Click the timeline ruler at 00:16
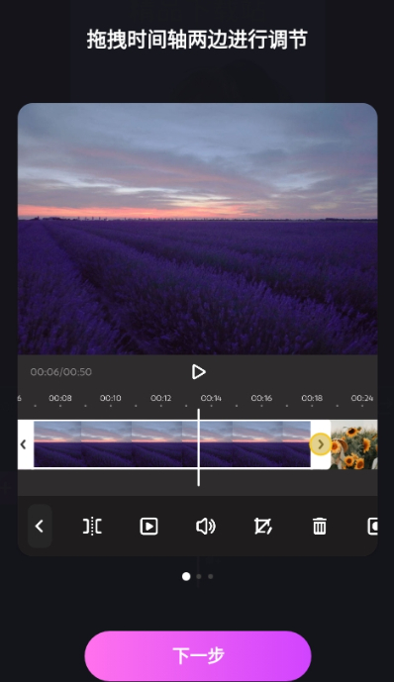 261,398
